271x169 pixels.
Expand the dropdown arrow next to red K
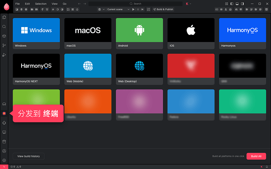(190, 4)
